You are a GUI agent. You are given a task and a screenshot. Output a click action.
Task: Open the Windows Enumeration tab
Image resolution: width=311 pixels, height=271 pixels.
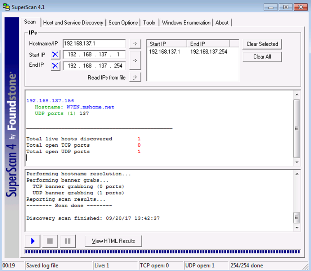186,23
